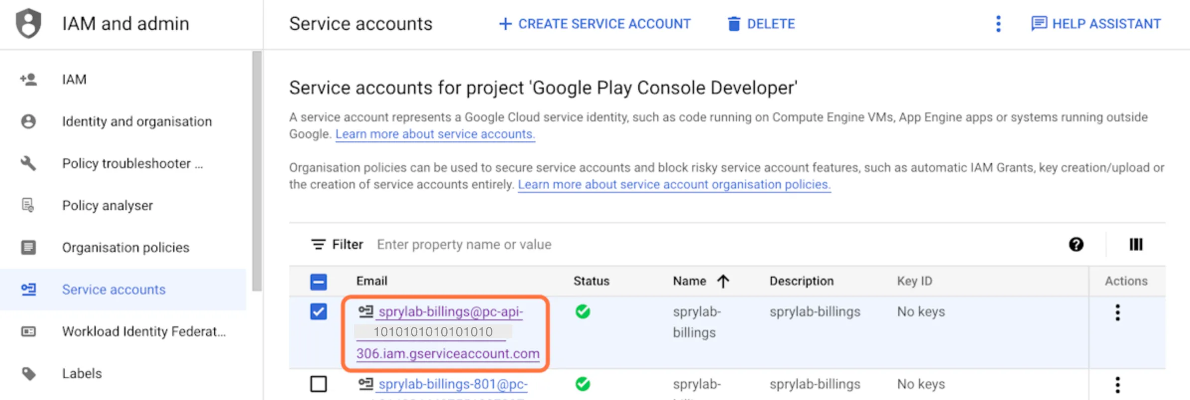Open the column display options icon
This screenshot has width=1190, height=400.
(1136, 244)
